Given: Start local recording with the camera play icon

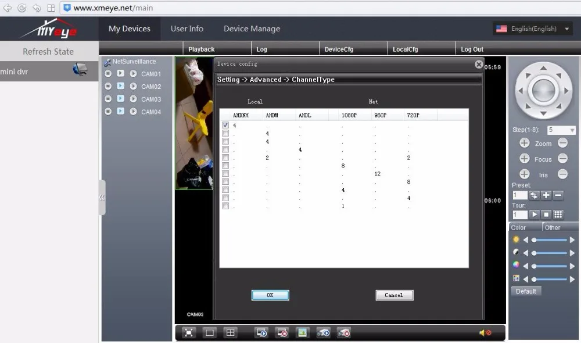Looking at the screenshot, I should [323, 333].
